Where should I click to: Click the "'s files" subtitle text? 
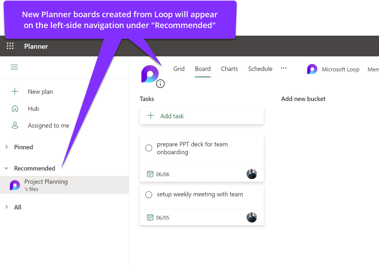click(x=32, y=189)
